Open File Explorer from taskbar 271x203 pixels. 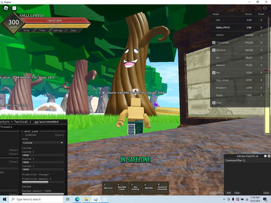pyautogui.click(x=87, y=199)
